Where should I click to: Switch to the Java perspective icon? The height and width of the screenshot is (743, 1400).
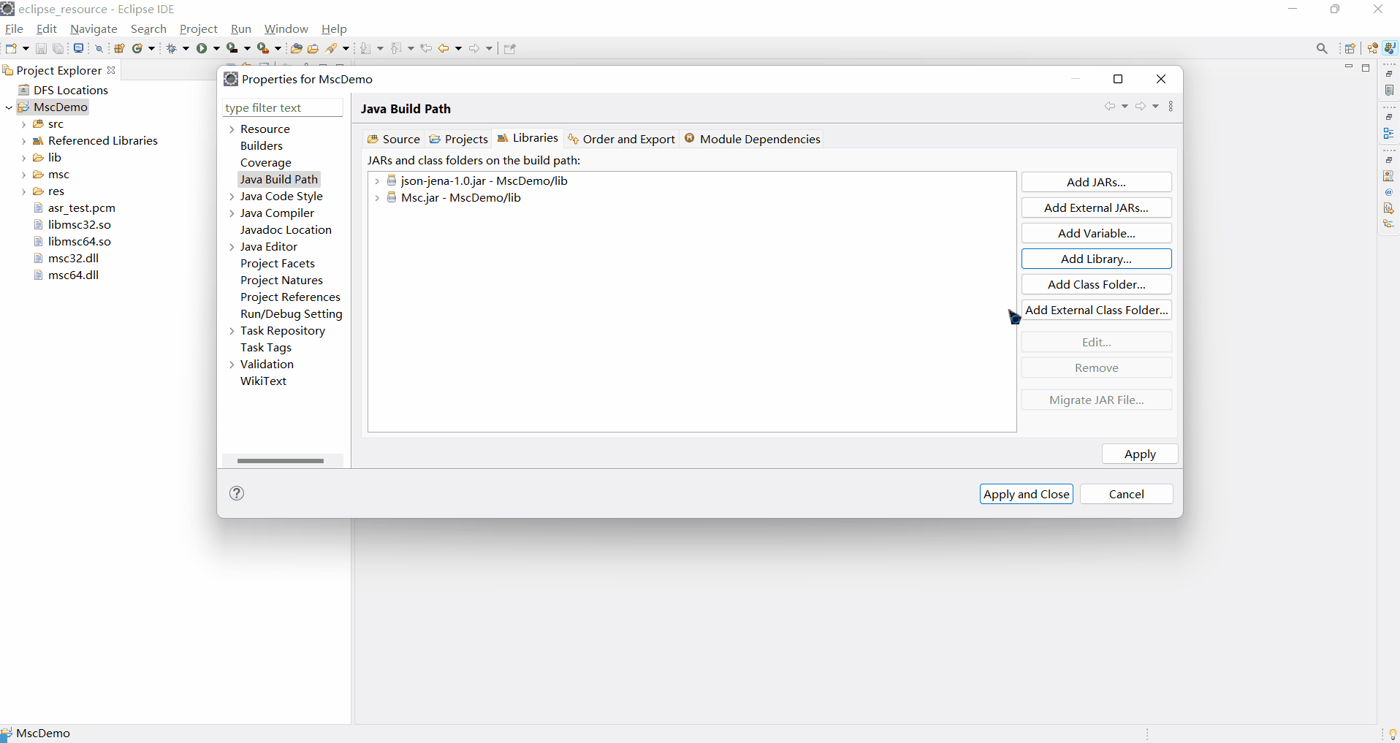coord(1390,48)
